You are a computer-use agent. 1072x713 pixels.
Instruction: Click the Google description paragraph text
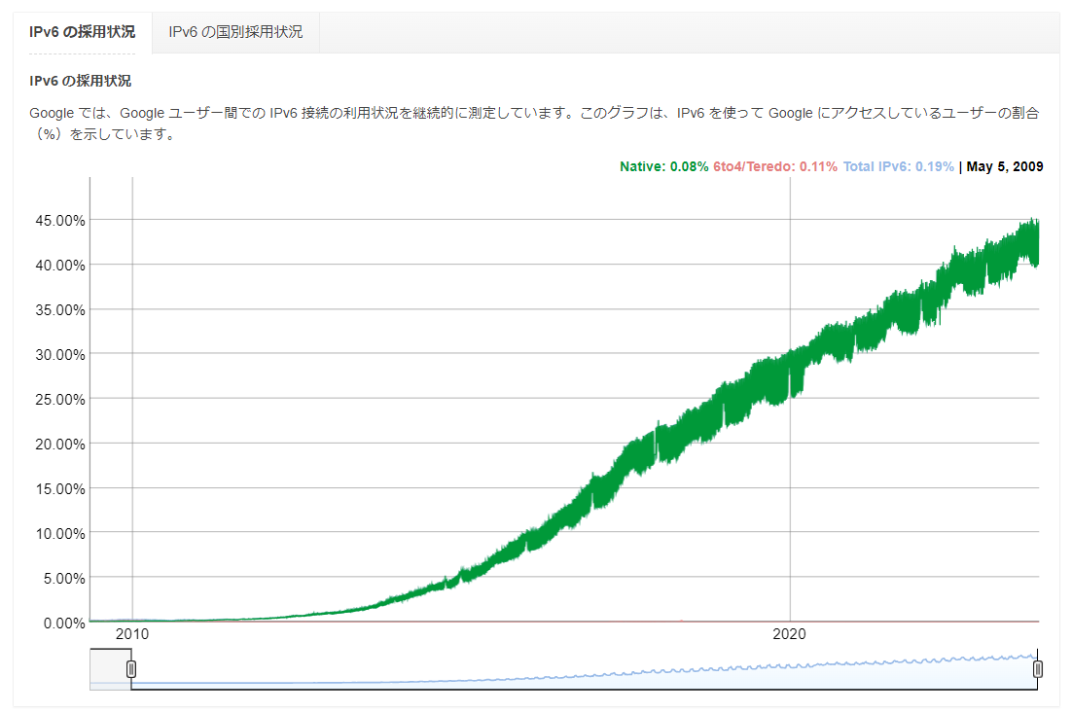coord(534,124)
